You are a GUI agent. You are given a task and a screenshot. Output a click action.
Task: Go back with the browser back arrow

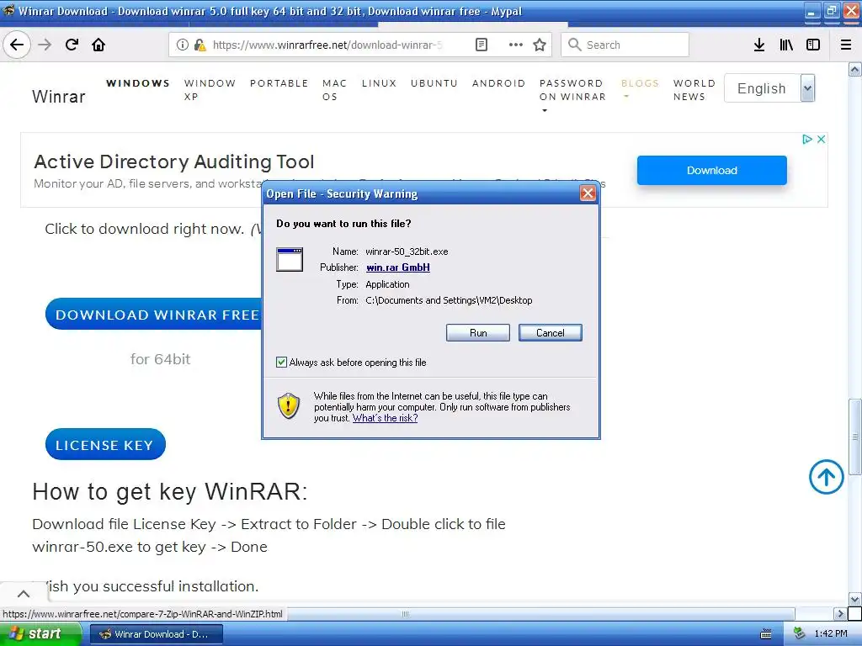pos(17,45)
